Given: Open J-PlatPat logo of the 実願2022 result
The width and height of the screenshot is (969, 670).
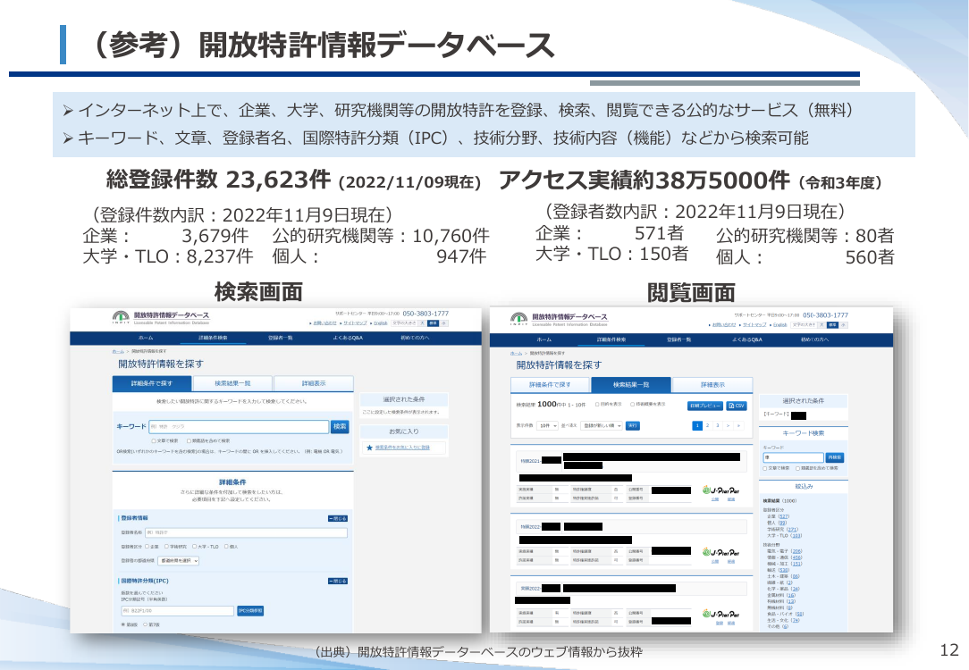Looking at the screenshot, I should click(x=720, y=614).
